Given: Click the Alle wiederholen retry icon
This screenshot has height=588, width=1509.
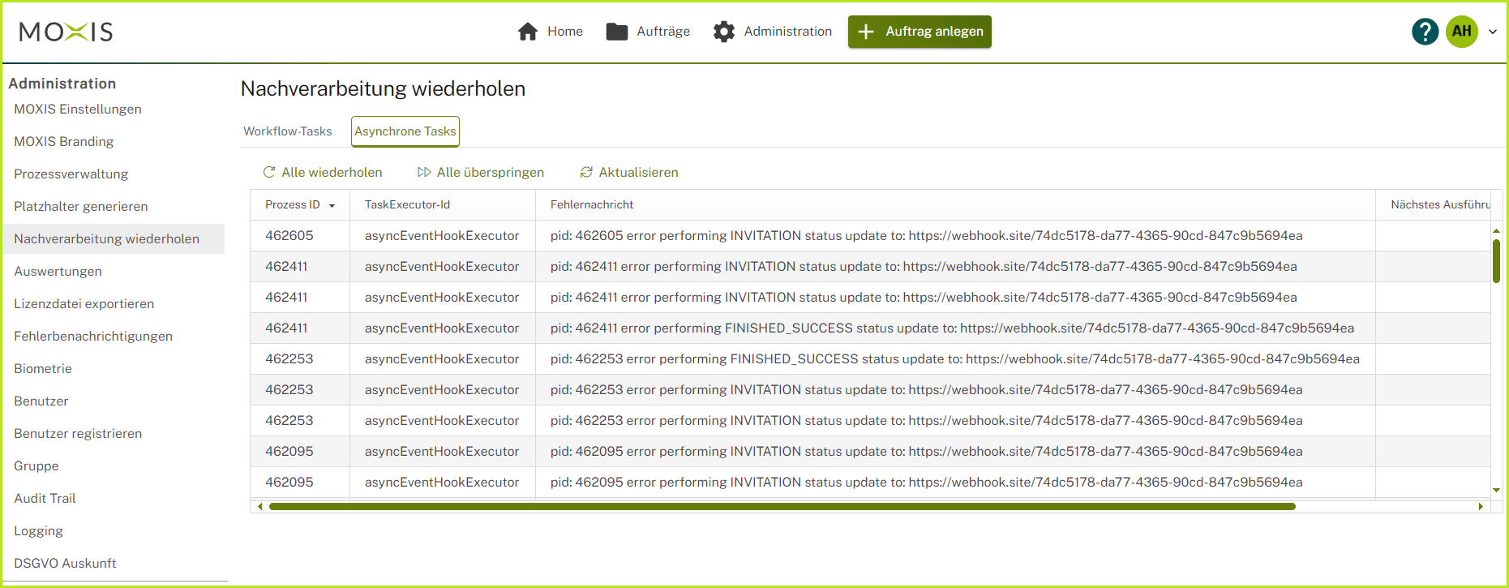Looking at the screenshot, I should point(269,172).
